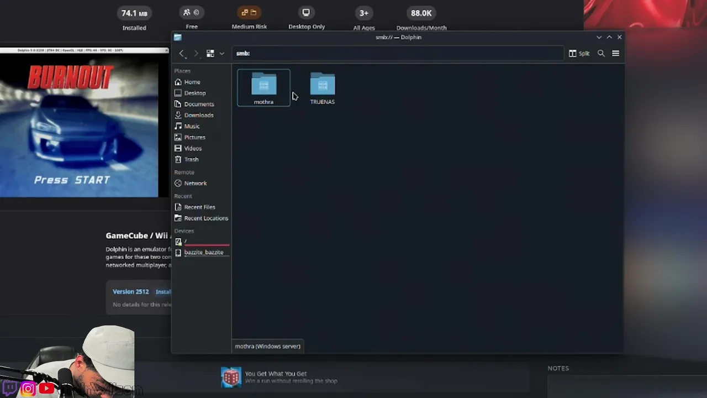Click the 88.0K Downloads/Month stat
Viewport: 707px width, 398px height.
click(x=421, y=19)
